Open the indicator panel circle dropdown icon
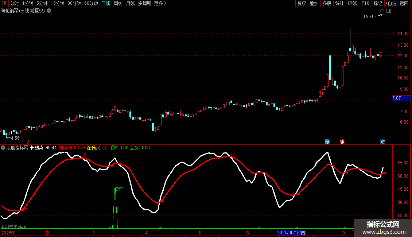Viewport: 412px width, 237px height. 3,148
